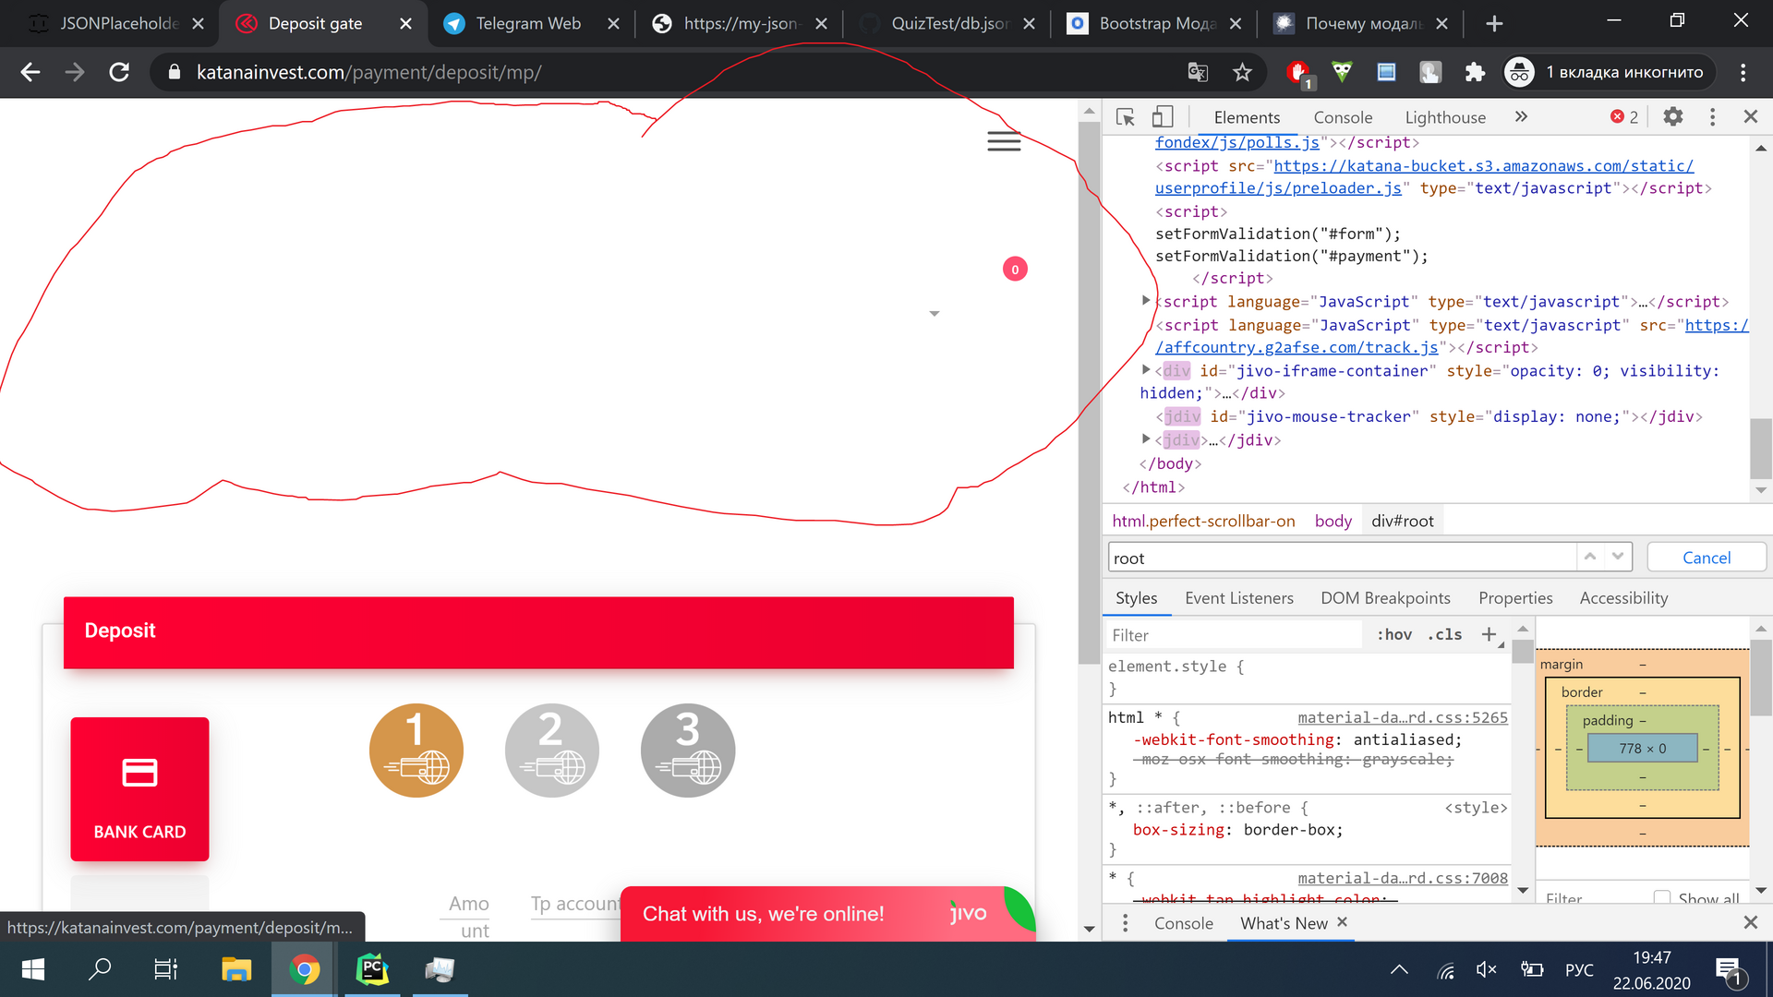
Task: Expand the collapsed jdiv node
Action: (x=1146, y=439)
